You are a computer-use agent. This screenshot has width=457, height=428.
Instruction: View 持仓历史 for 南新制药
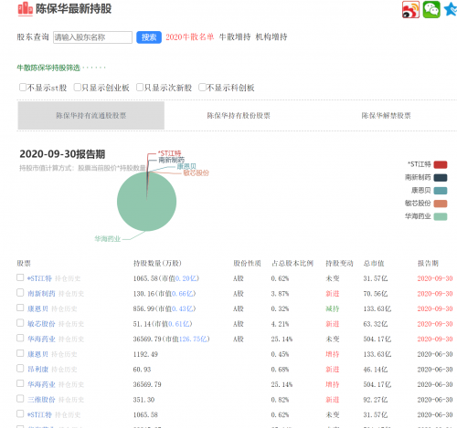pyautogui.click(x=71, y=294)
